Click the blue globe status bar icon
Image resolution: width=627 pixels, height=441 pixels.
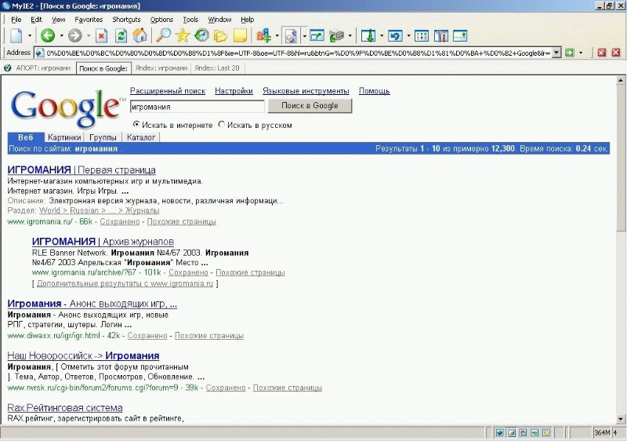(x=500, y=432)
